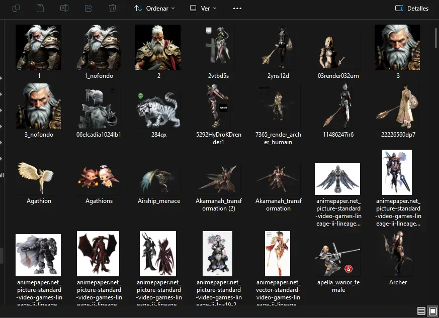Click the vertical scrollbar thumb
The image size is (439, 318).
[436, 38]
